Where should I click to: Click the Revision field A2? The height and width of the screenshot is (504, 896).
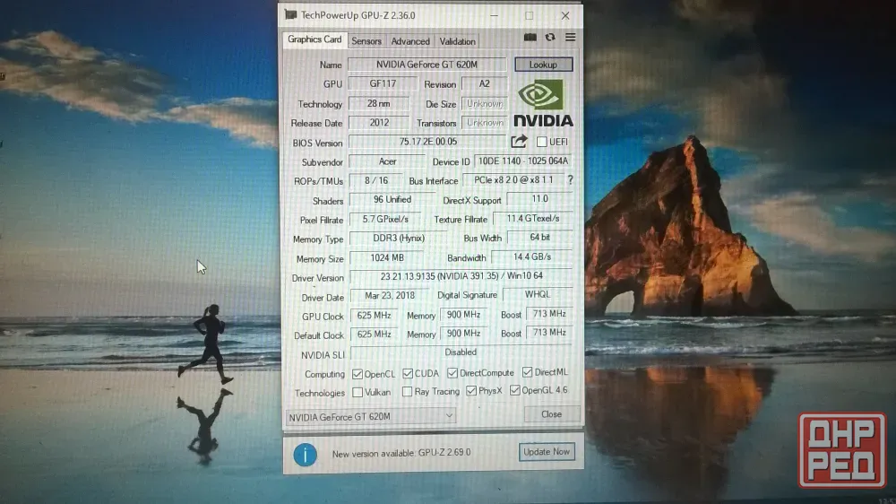point(484,83)
